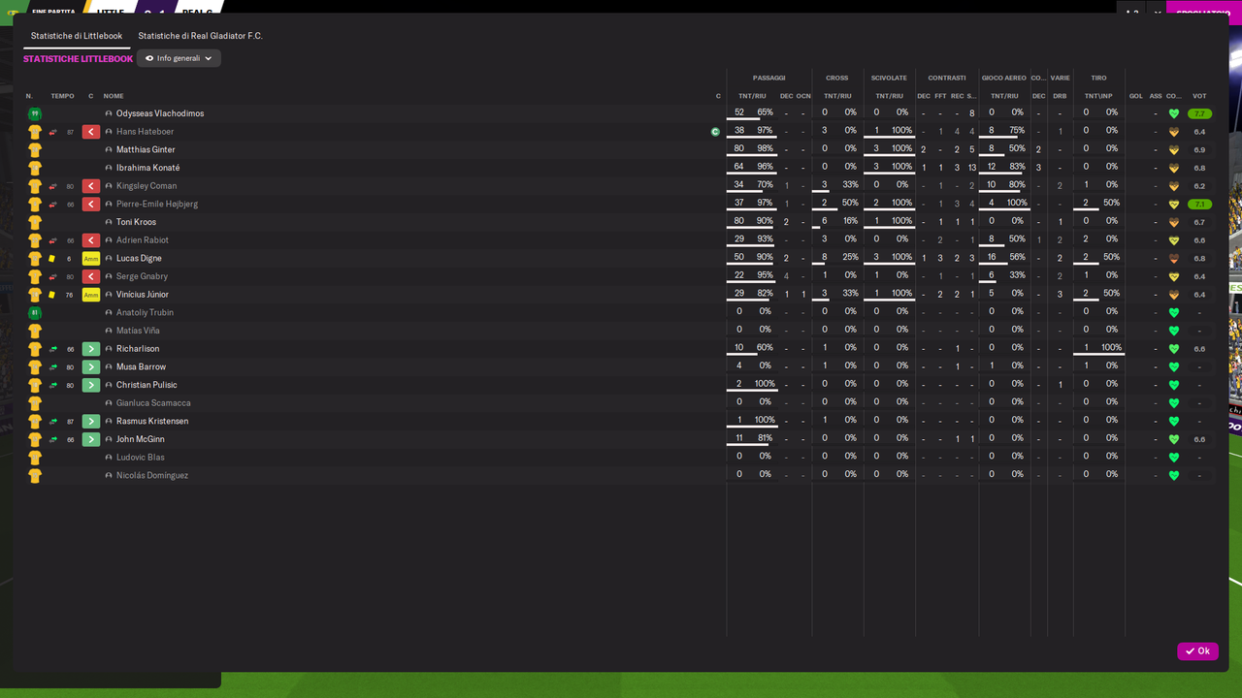Click the green heart icon in Gianluca Scamacca's row
Viewport: 1242px width, 698px height.
tap(1174, 403)
